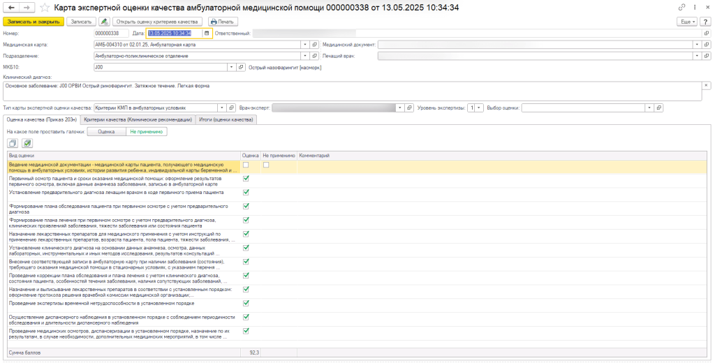Open the МКБ10 item with its open icon

click(x=242, y=67)
